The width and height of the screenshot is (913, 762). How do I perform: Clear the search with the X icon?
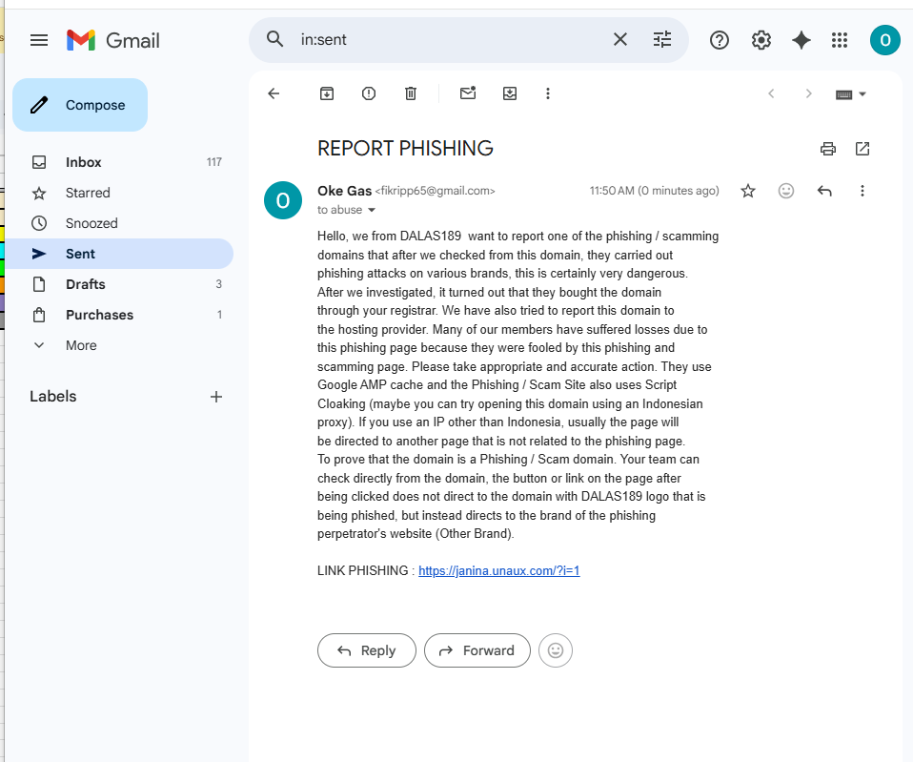pyautogui.click(x=620, y=40)
